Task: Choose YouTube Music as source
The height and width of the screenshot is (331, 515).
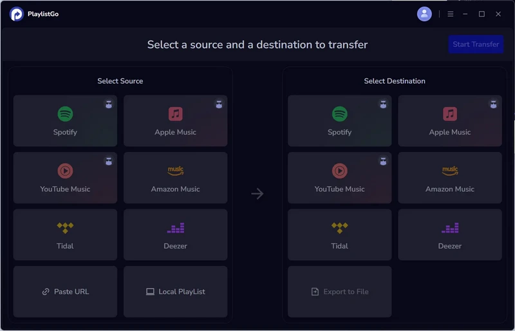Action: (x=65, y=178)
